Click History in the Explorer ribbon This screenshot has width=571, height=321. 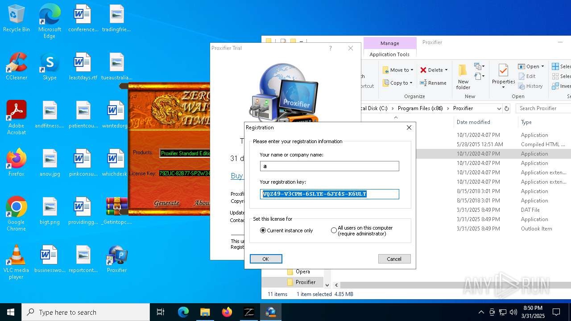click(x=530, y=86)
